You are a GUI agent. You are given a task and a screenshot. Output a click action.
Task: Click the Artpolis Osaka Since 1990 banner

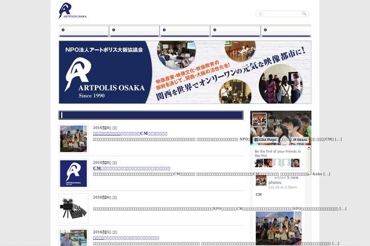[x=185, y=72]
